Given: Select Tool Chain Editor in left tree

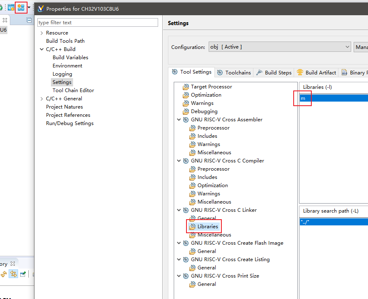Looking at the screenshot, I should (x=73, y=90).
